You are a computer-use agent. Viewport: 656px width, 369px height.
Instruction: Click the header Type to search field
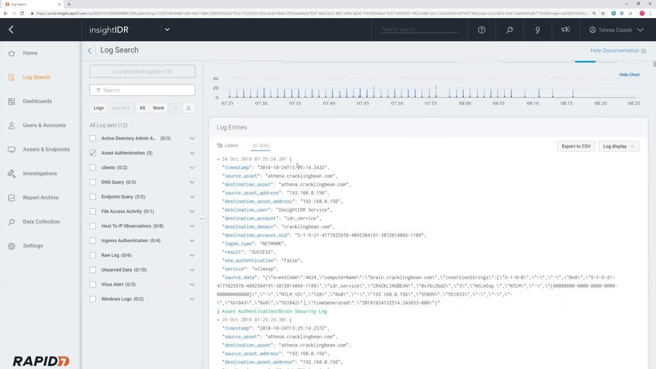419,29
